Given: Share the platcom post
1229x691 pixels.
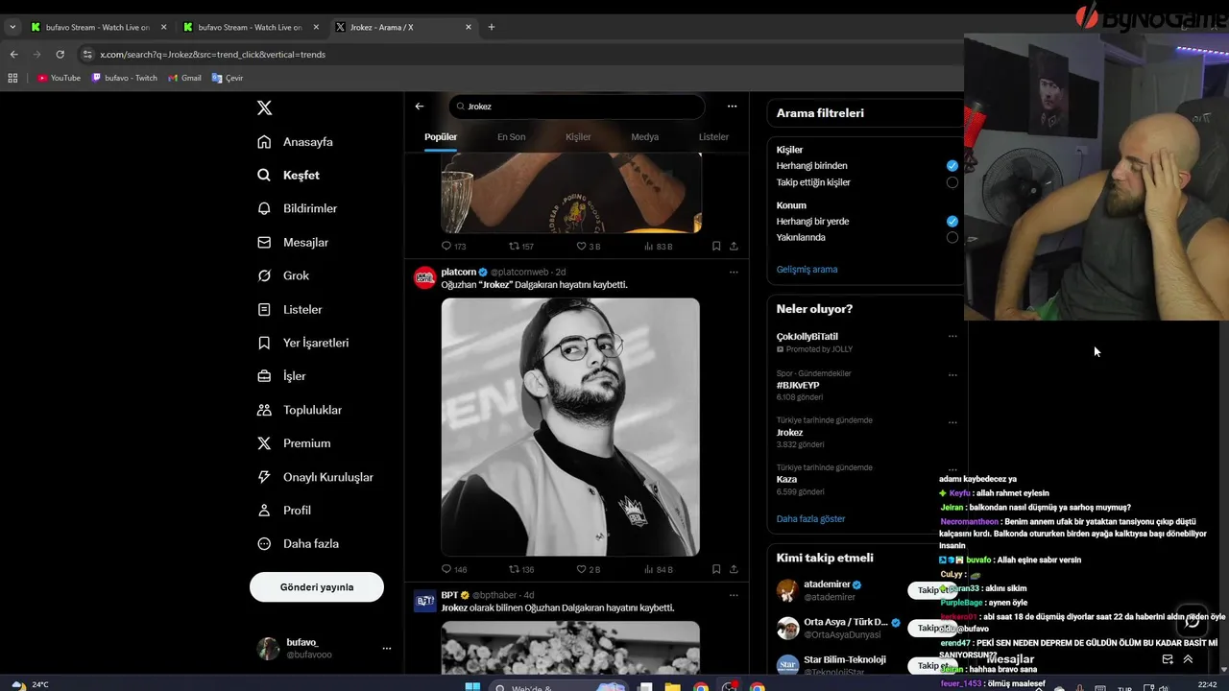Looking at the screenshot, I should click(734, 569).
